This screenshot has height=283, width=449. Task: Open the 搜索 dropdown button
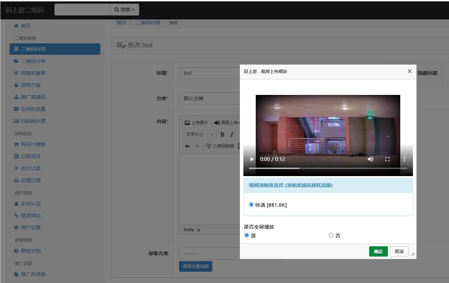click(124, 10)
